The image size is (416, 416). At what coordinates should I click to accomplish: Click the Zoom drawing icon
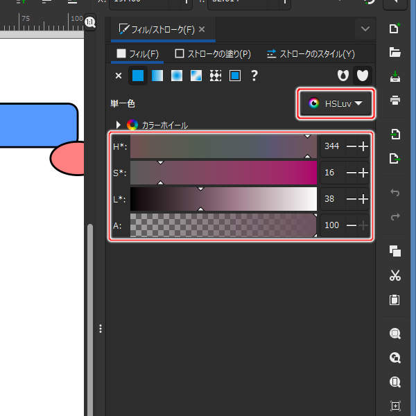pyautogui.click(x=395, y=358)
